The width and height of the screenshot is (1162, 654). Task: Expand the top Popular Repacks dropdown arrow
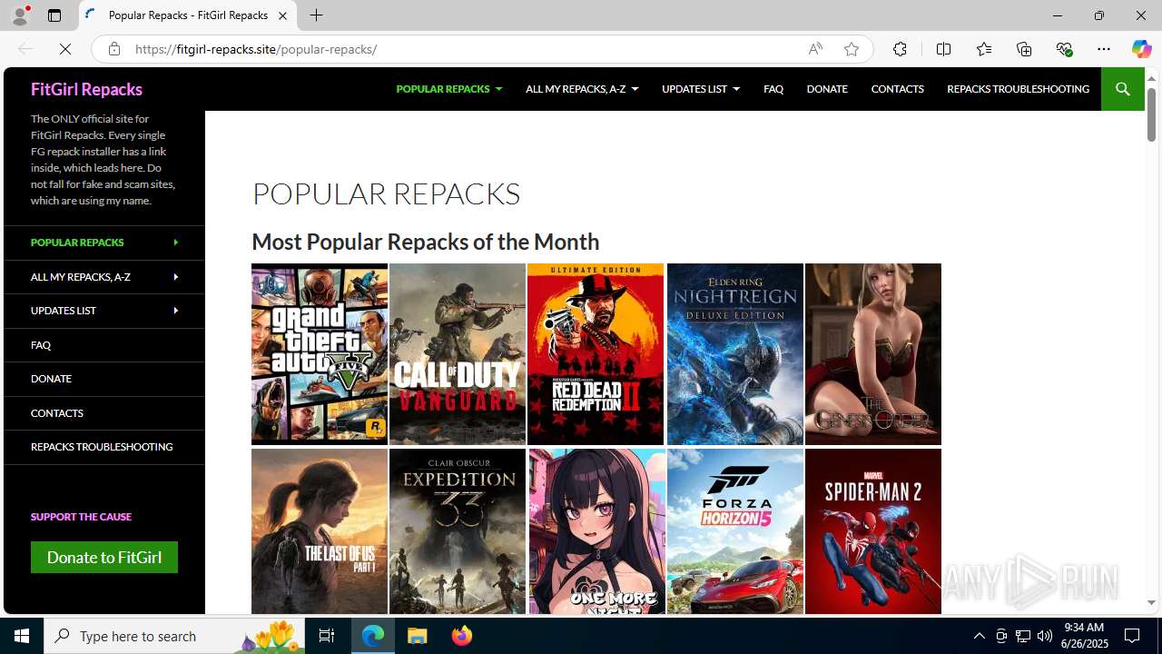(x=498, y=89)
